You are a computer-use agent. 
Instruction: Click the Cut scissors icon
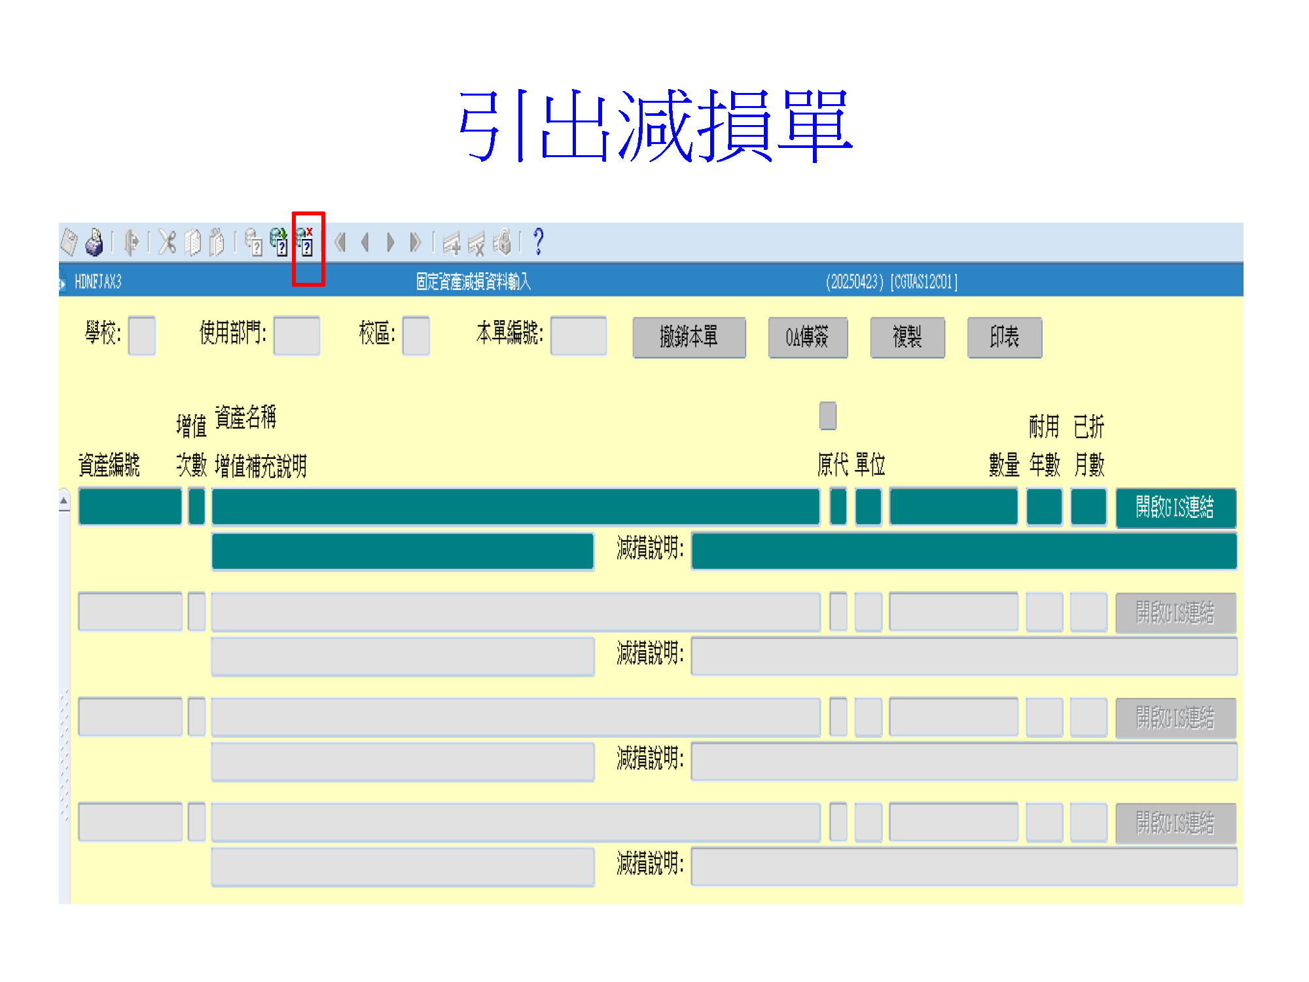point(168,243)
